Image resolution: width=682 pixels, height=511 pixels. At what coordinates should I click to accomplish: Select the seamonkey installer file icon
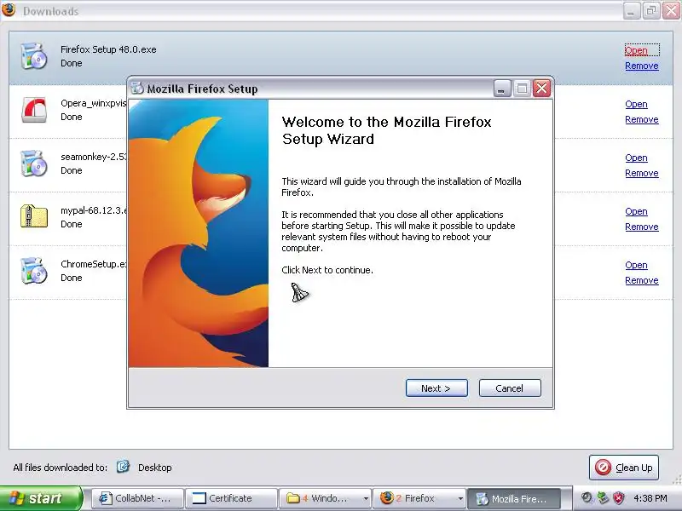[x=34, y=164]
